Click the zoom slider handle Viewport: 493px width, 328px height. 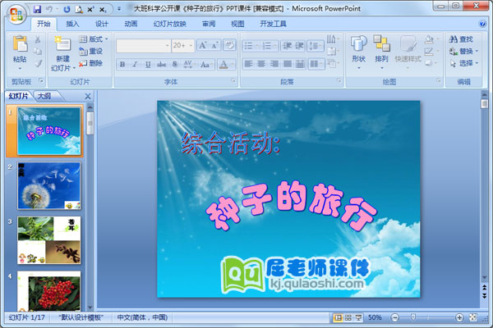coord(413,317)
